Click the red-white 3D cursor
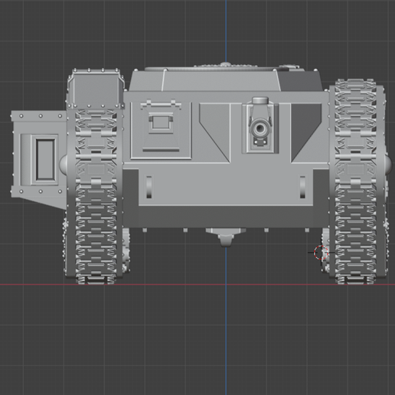This screenshot has height=395, width=395. tap(321, 253)
